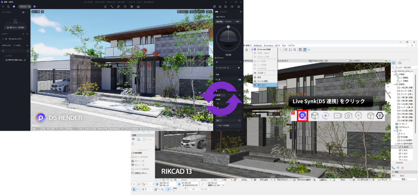Select the HDRI tab in skylight panel

pos(237,21)
